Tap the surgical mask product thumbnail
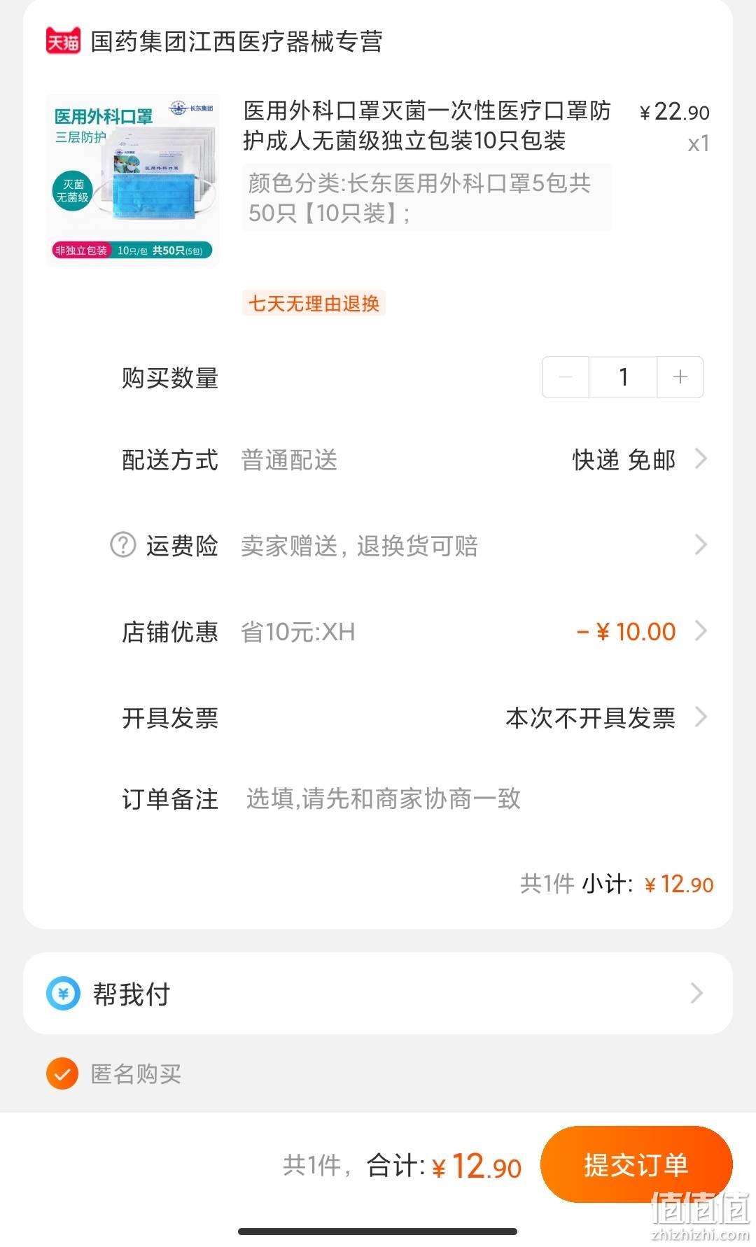This screenshot has width=756, height=1247. coord(133,180)
